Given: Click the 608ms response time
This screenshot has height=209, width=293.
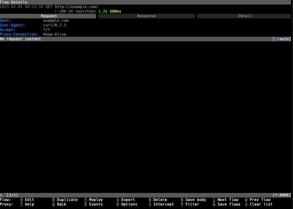Looking at the screenshot, I should (116, 11).
